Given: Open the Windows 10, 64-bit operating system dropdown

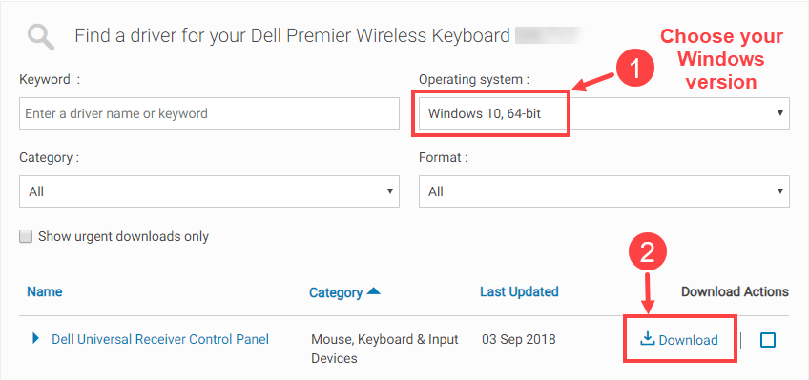Looking at the screenshot, I should pyautogui.click(x=604, y=113).
